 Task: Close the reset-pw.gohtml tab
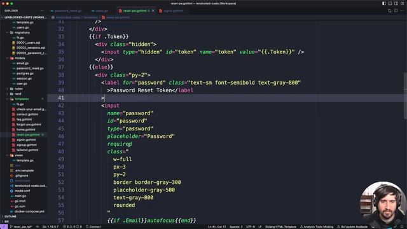153,11
